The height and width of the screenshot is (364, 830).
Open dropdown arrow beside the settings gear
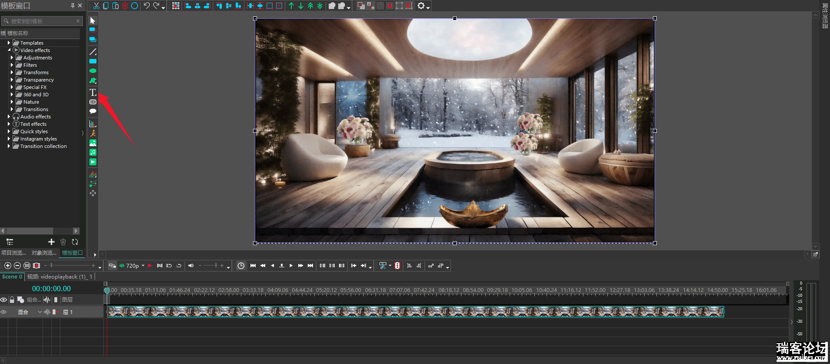point(428,7)
